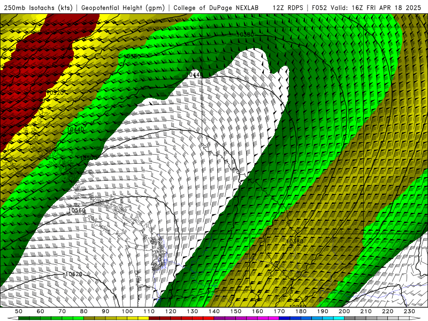Pick the dark olive swatch starting at 80

coord(89,318)
